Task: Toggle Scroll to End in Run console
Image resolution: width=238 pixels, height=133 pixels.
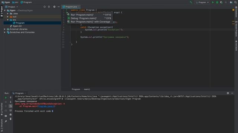Action: tap(10, 110)
